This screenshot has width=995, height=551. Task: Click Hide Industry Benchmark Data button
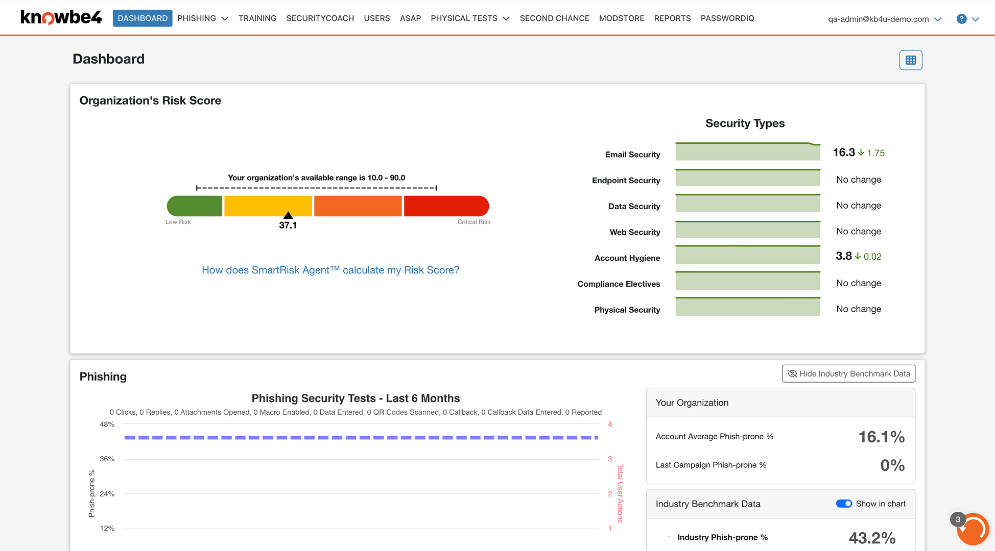[848, 374]
